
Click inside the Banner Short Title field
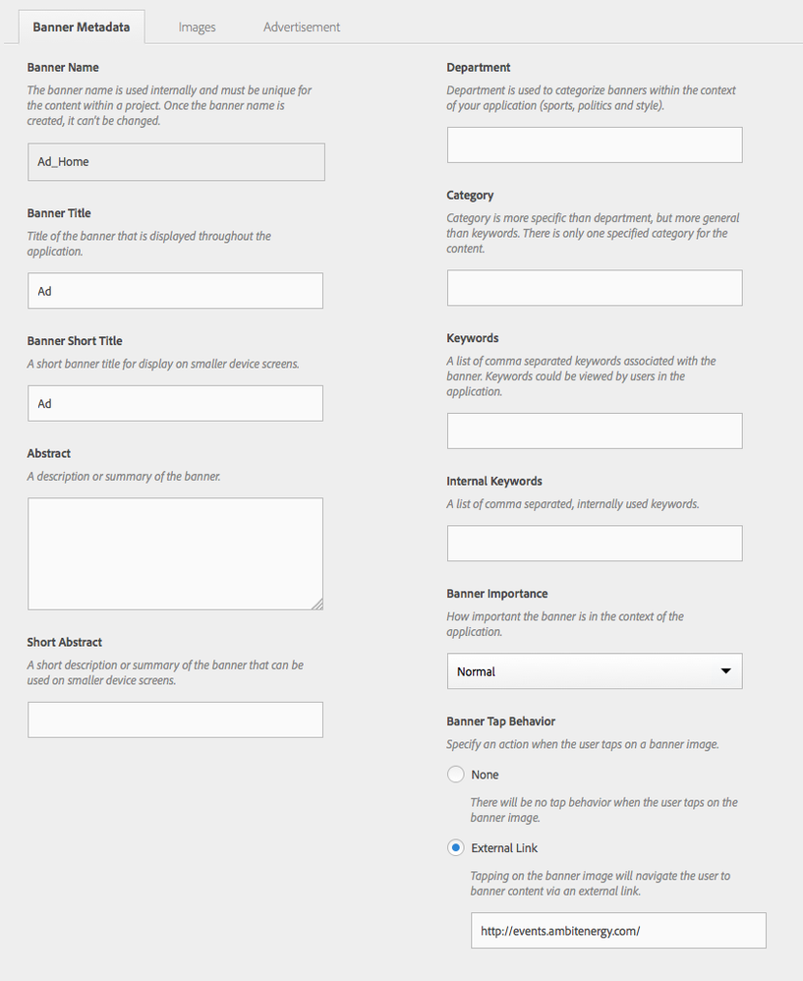click(x=175, y=403)
